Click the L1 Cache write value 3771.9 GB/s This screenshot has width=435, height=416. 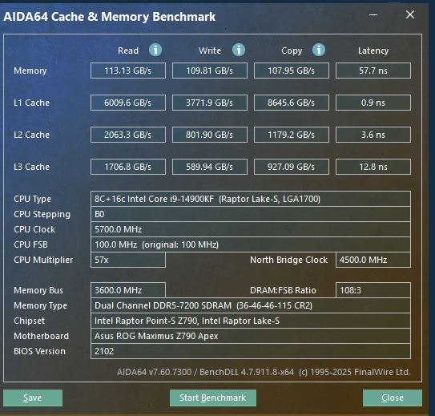pos(210,103)
